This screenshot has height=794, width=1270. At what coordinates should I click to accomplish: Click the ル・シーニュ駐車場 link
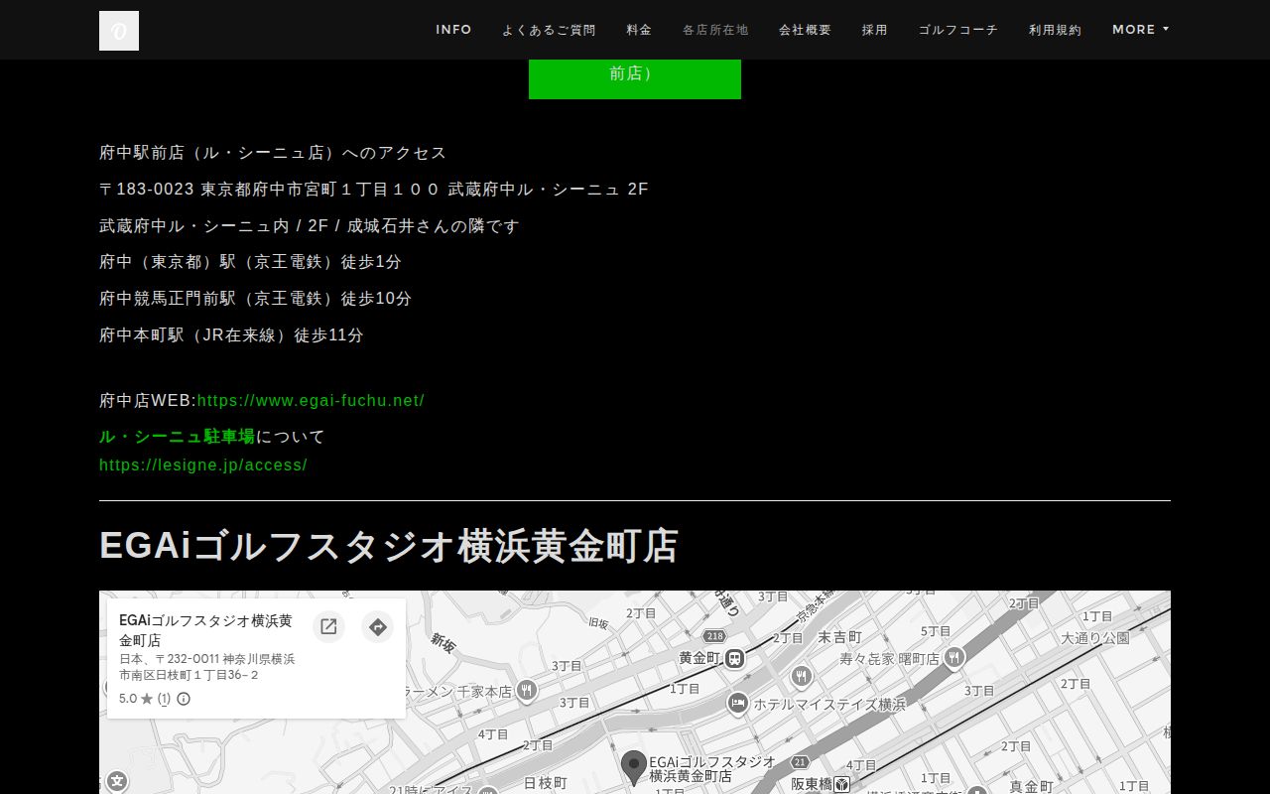coord(177,437)
